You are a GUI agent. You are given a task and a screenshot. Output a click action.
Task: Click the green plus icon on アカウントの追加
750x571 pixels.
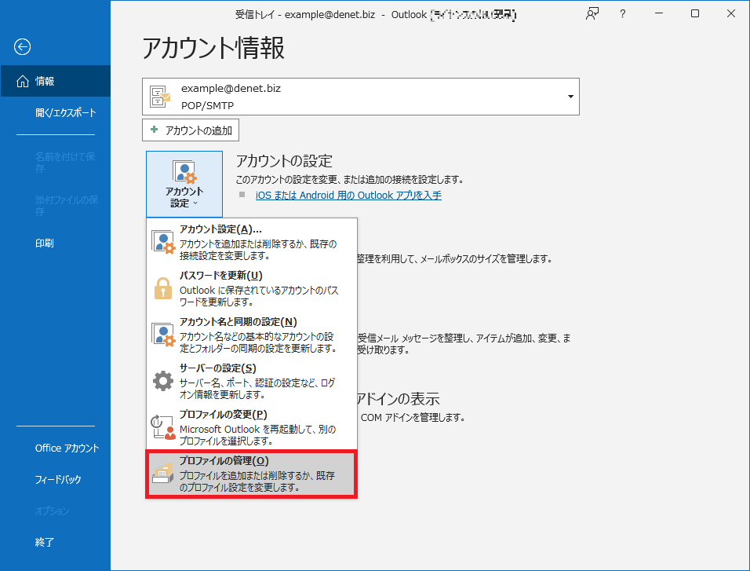pyautogui.click(x=154, y=130)
